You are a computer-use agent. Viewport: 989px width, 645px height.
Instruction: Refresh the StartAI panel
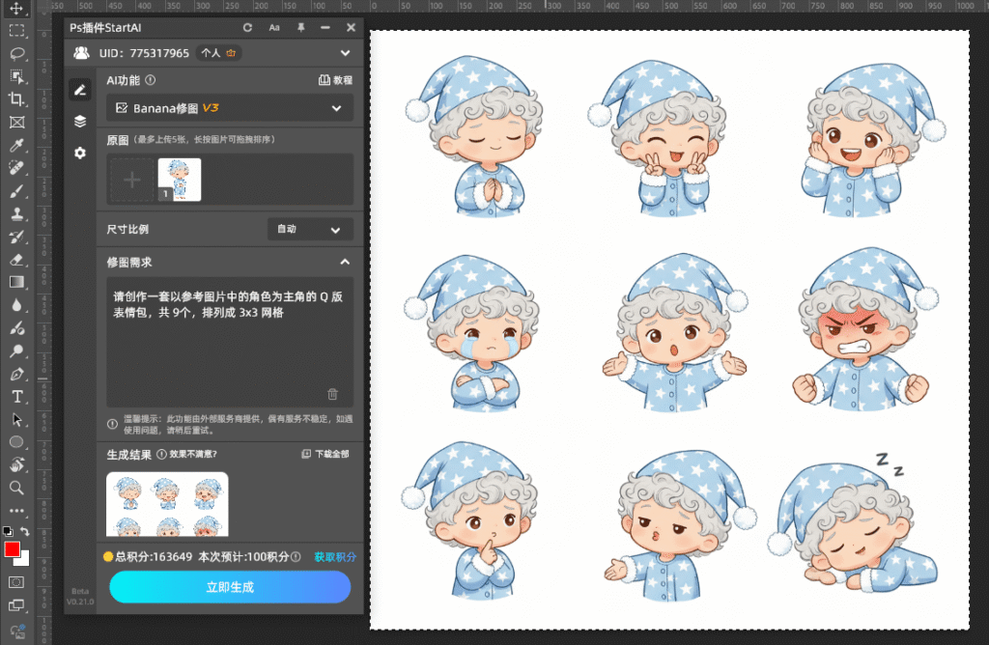tap(248, 28)
